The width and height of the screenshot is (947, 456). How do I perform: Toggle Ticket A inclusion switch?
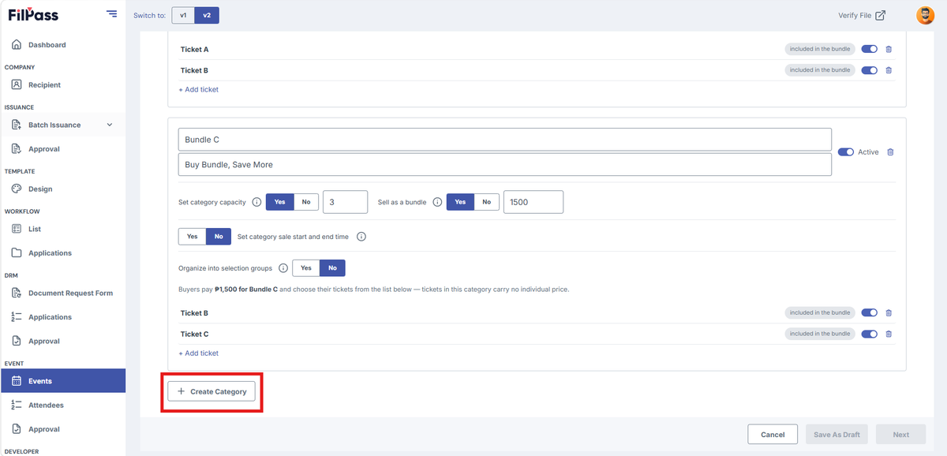coord(869,49)
